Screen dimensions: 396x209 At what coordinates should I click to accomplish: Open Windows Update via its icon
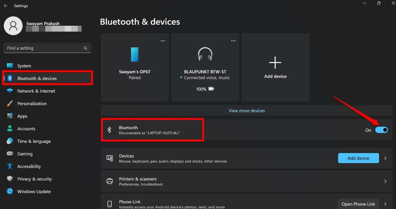(x=10, y=191)
